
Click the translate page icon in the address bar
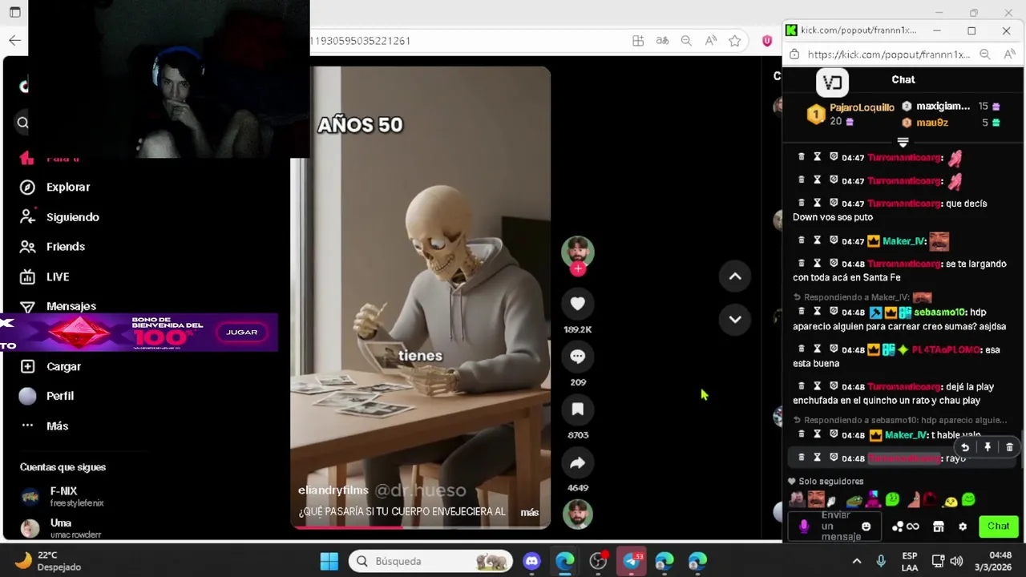click(662, 41)
